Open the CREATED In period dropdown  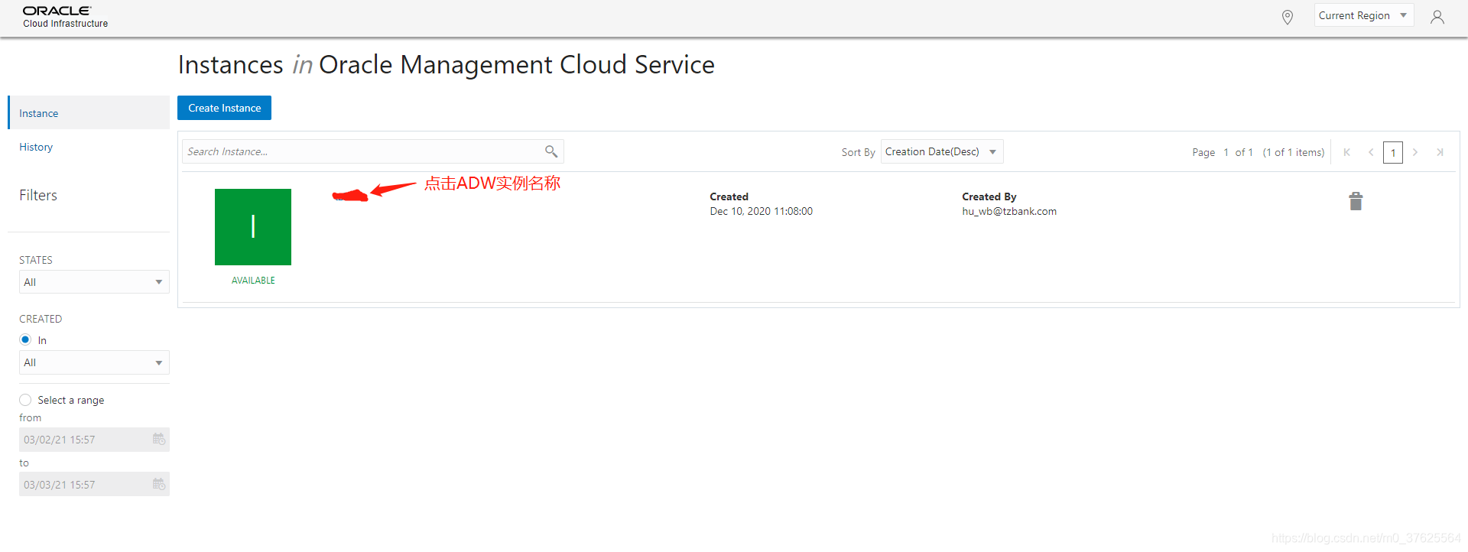pos(94,362)
